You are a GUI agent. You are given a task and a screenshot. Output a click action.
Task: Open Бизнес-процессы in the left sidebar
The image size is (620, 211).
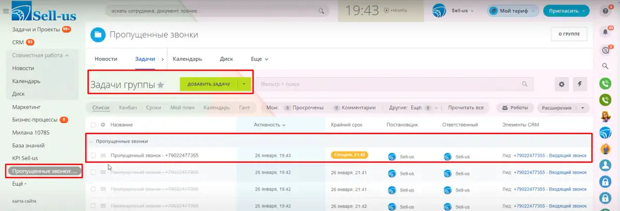[35, 120]
